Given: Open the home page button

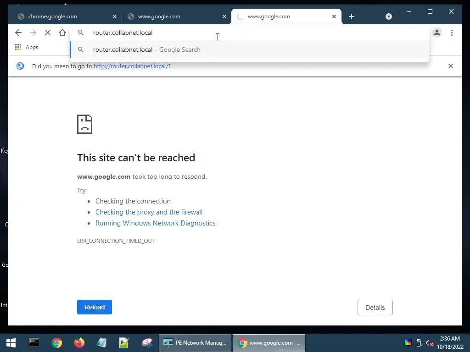Looking at the screenshot, I should point(62,33).
